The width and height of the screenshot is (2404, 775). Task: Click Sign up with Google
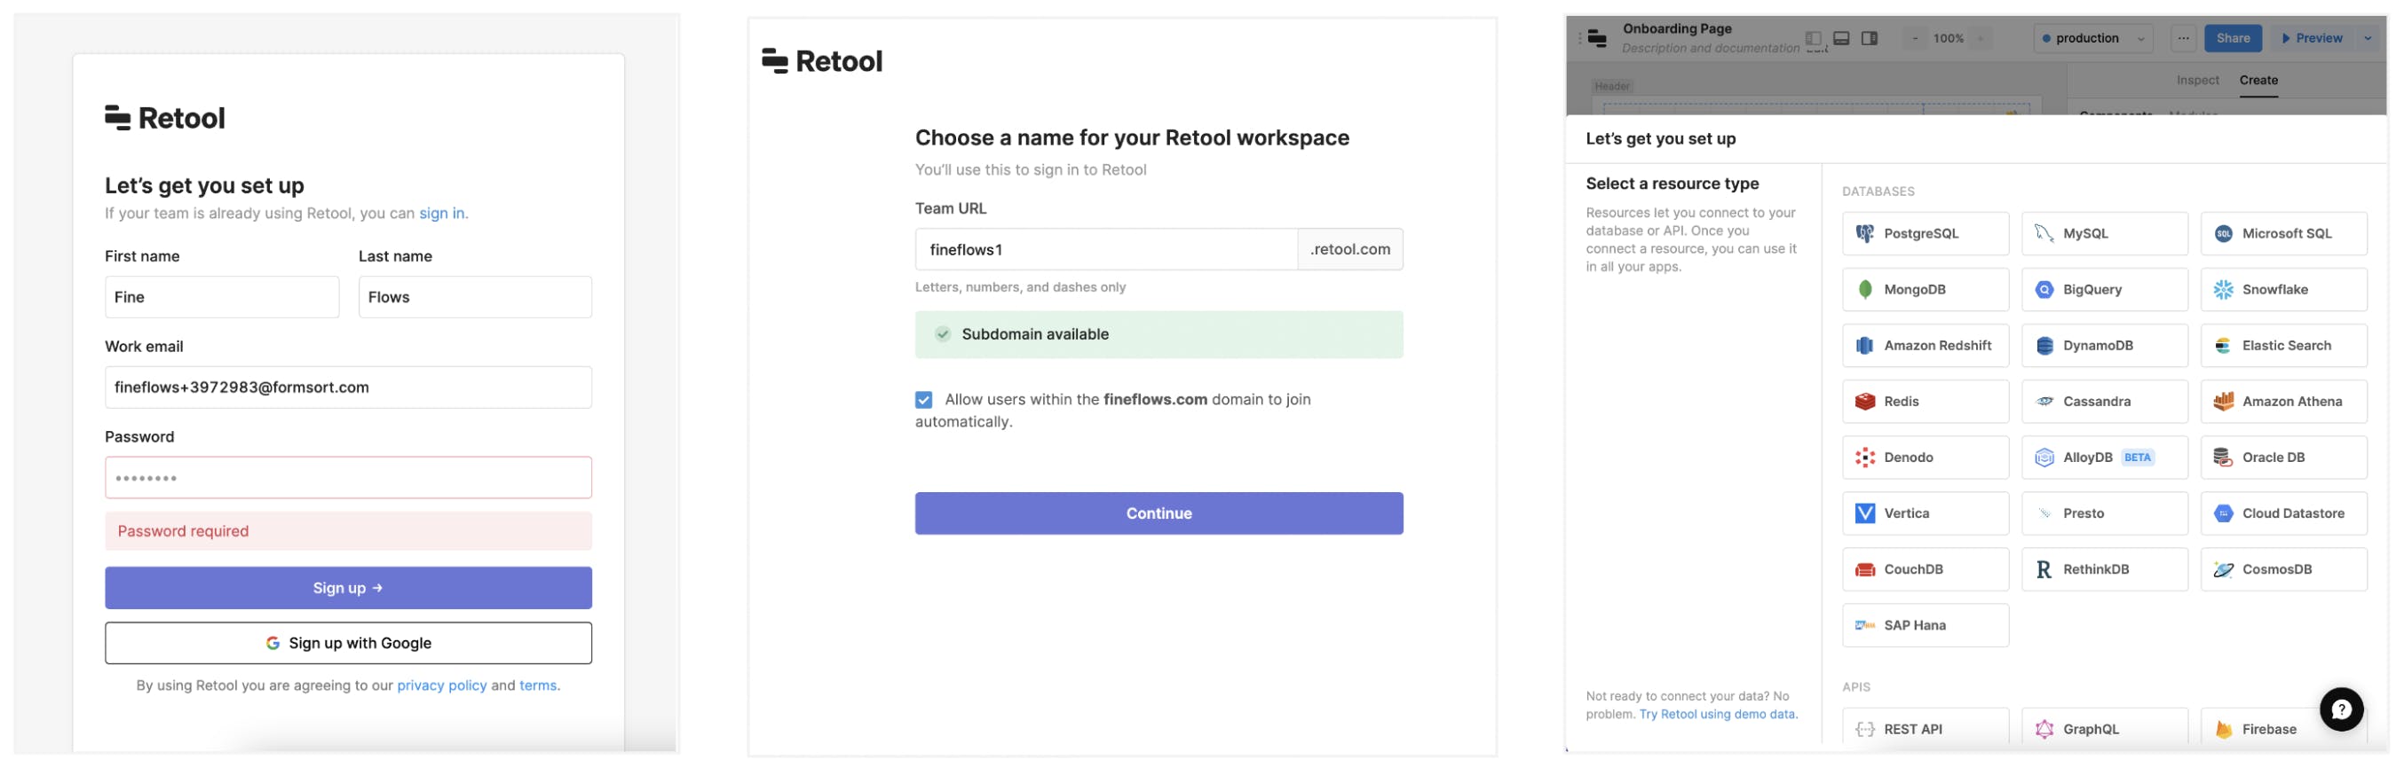tap(348, 644)
